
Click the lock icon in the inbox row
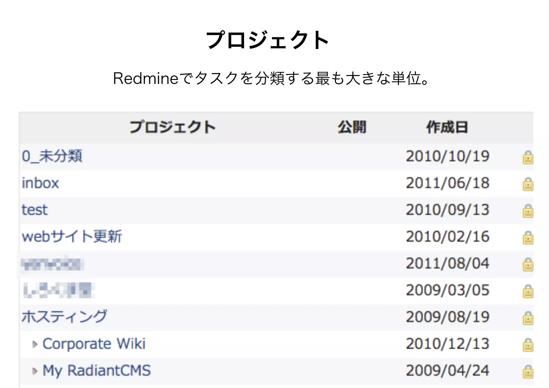(x=528, y=184)
